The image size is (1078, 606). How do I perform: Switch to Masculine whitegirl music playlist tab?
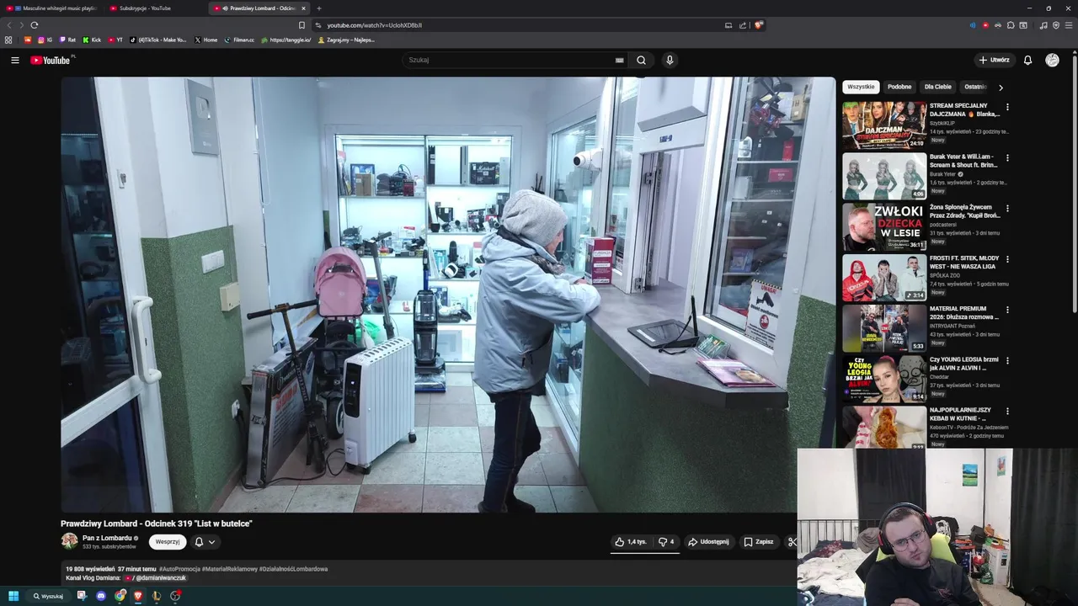(x=53, y=8)
